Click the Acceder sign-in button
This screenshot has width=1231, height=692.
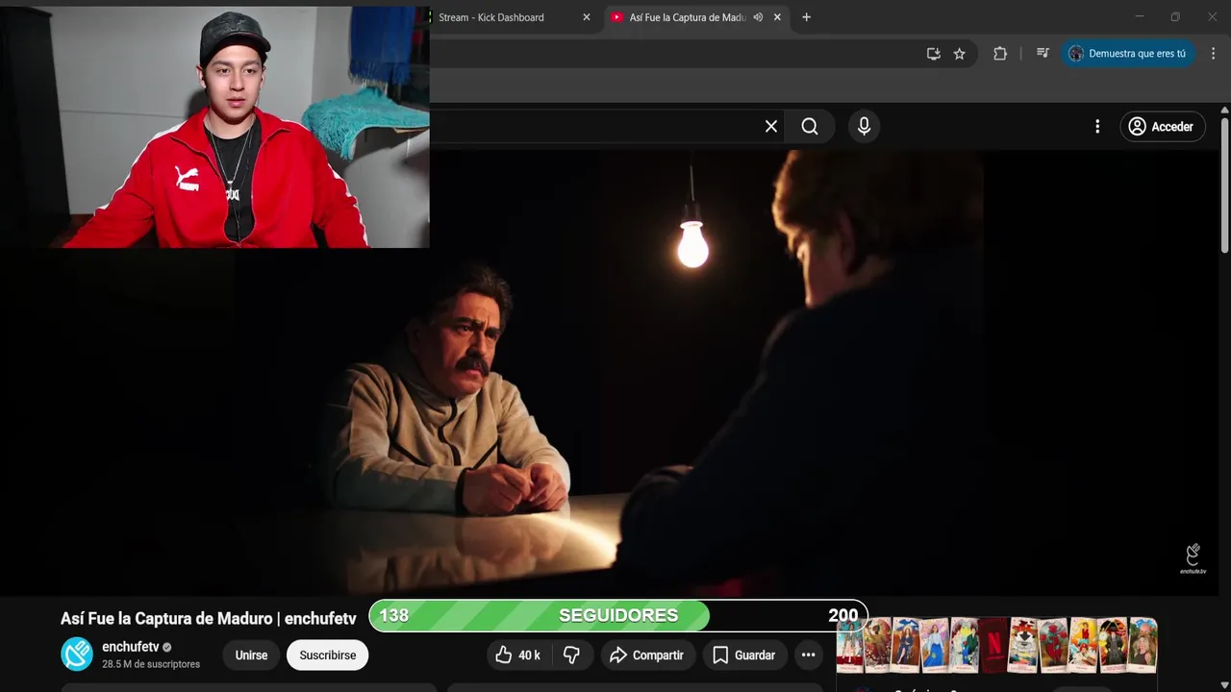click(1162, 127)
